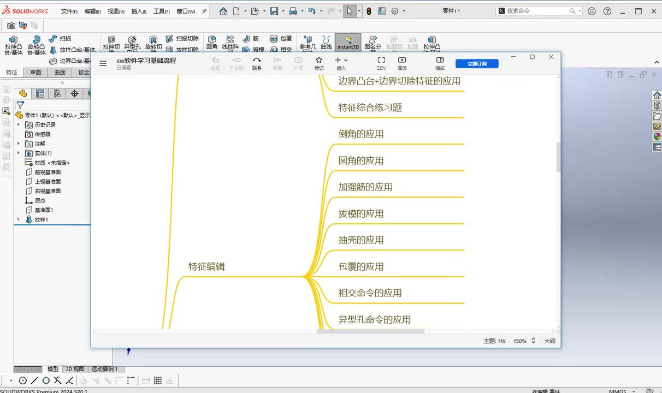Click the Select cursor tool icon
The image size is (662, 393).
click(x=350, y=11)
